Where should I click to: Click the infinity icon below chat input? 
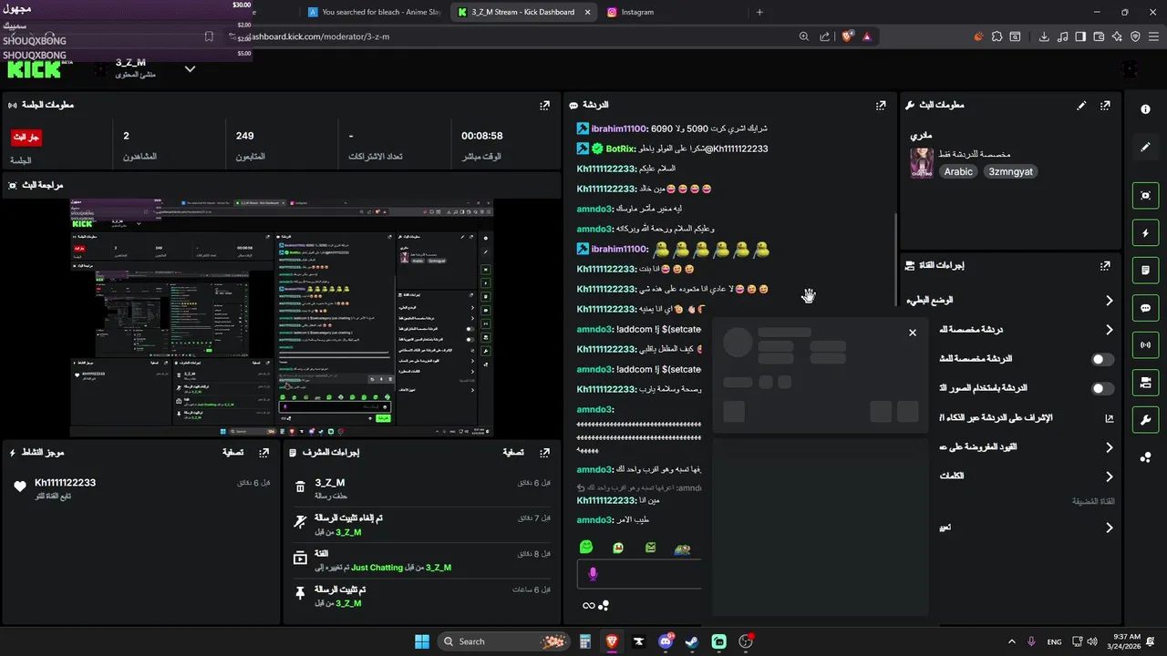(589, 606)
